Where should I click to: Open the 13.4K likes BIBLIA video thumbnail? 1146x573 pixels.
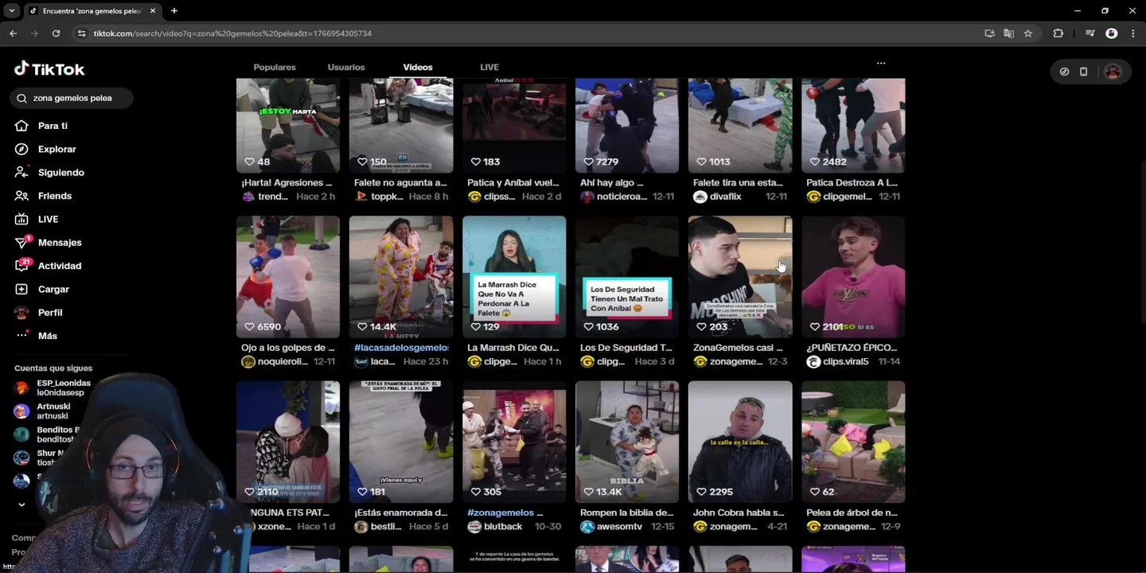(x=627, y=442)
